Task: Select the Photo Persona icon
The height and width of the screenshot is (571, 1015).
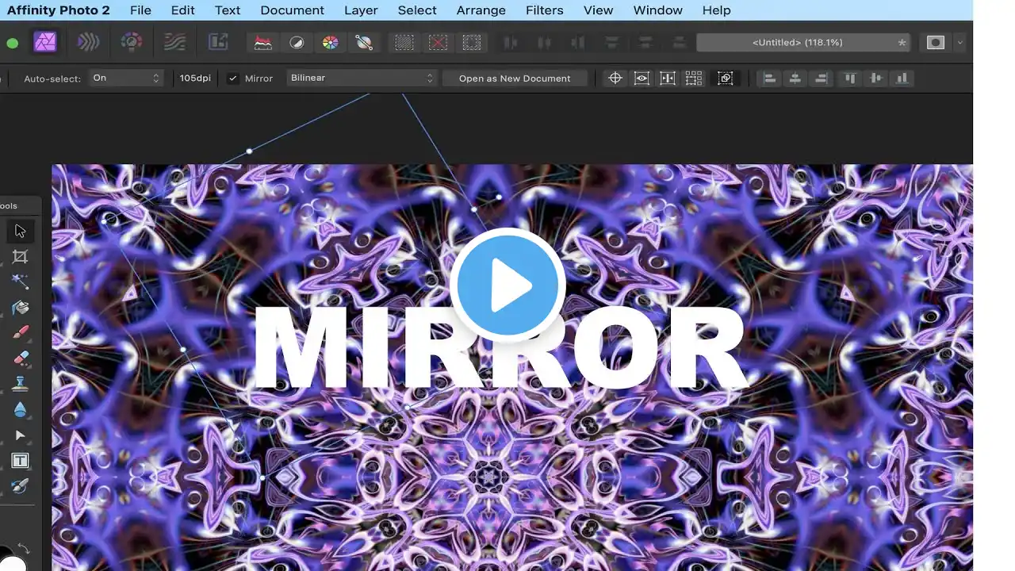Action: 44,42
